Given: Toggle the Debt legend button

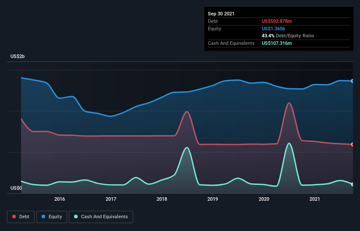Looking at the screenshot, I should [x=21, y=217].
